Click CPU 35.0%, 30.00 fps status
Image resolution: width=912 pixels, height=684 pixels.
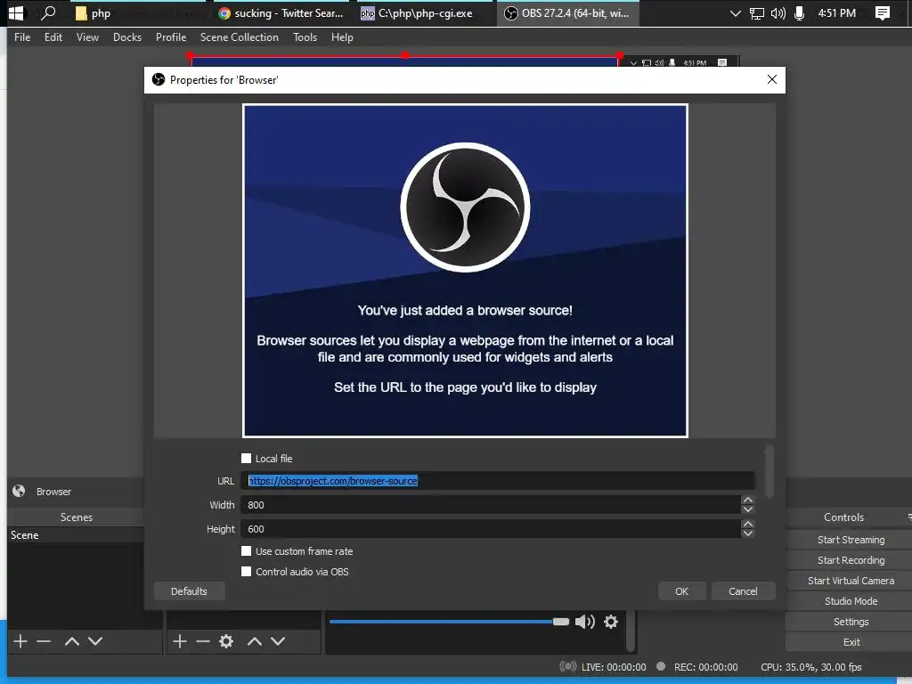click(x=810, y=667)
